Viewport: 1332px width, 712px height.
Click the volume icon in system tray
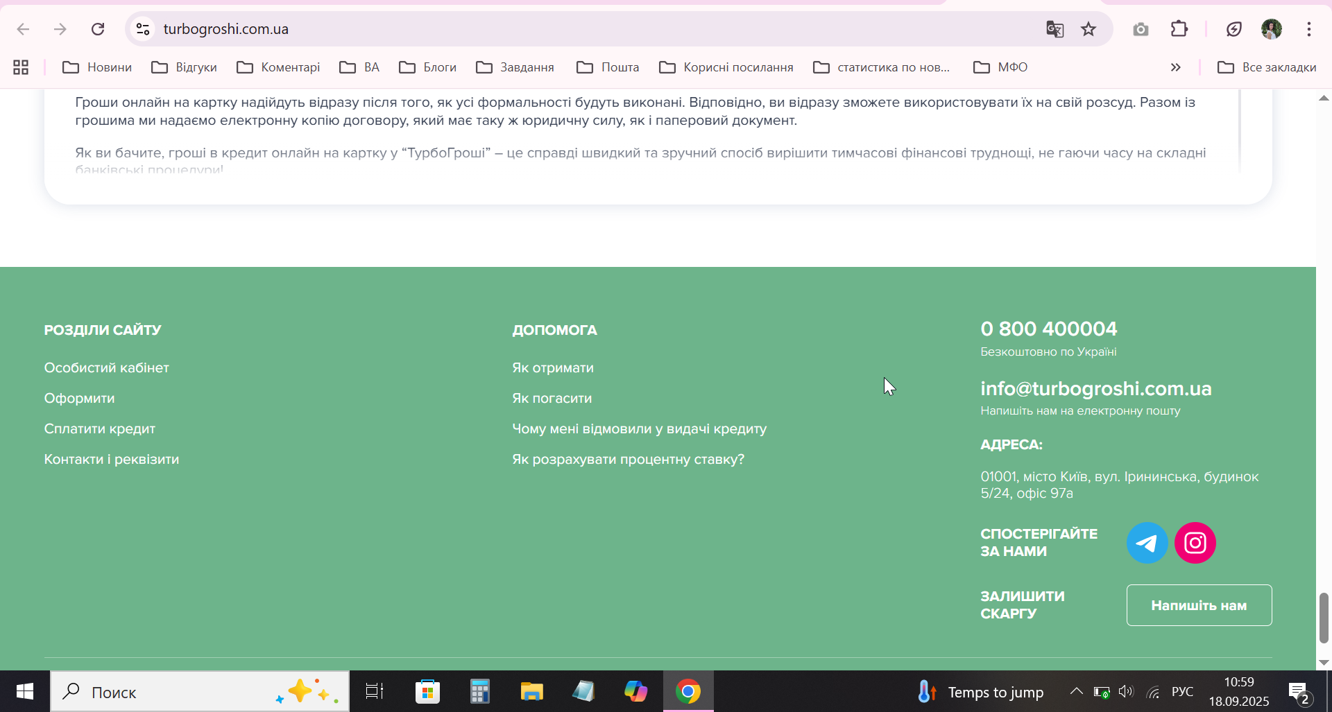1126,691
